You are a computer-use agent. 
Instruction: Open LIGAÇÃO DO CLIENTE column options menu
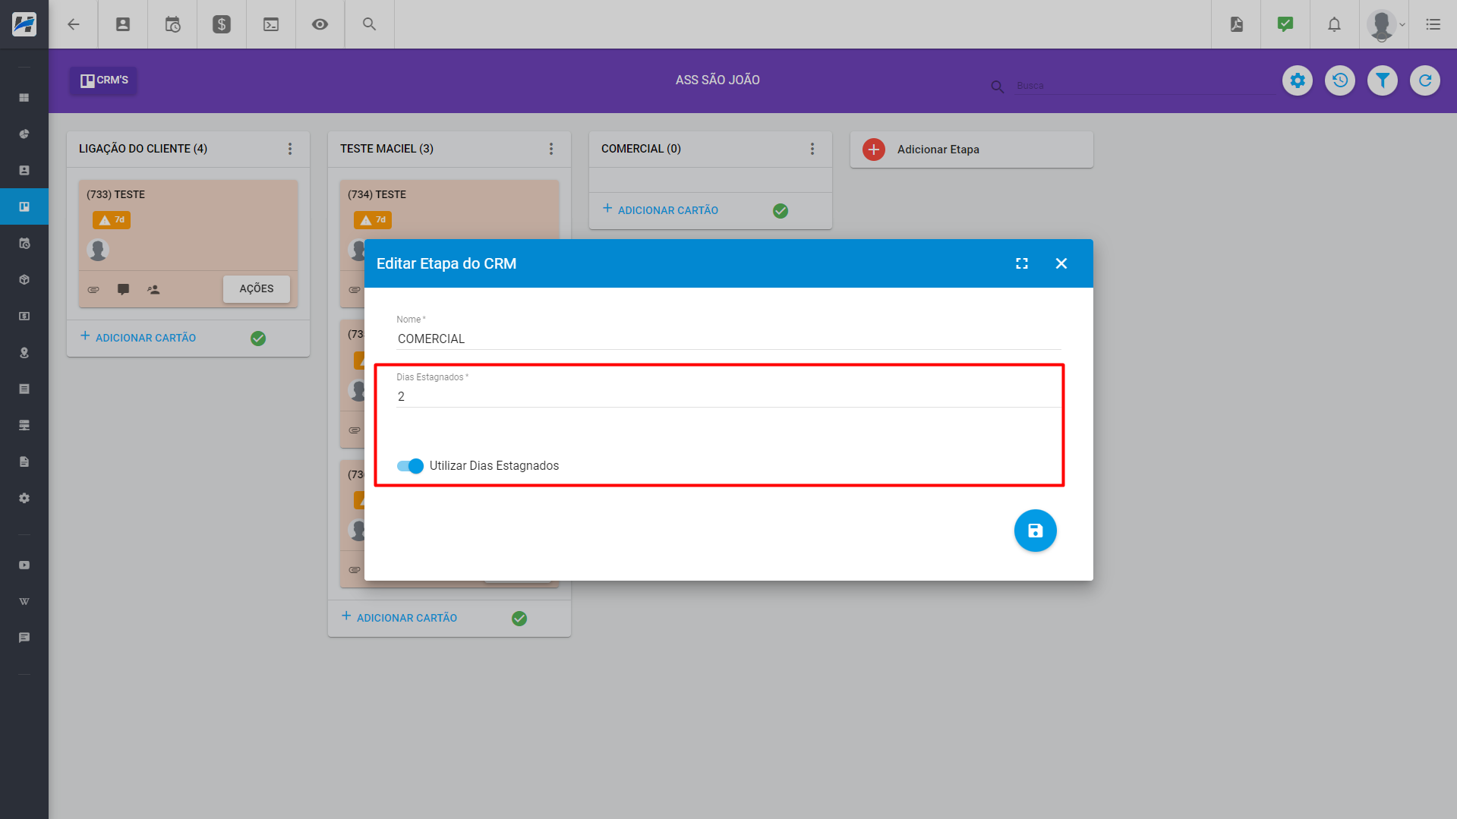[x=290, y=149]
